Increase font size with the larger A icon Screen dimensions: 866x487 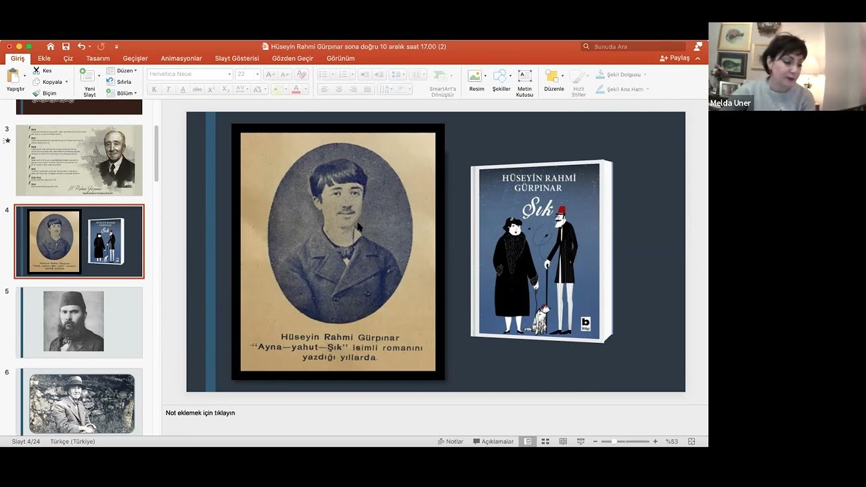coord(269,74)
